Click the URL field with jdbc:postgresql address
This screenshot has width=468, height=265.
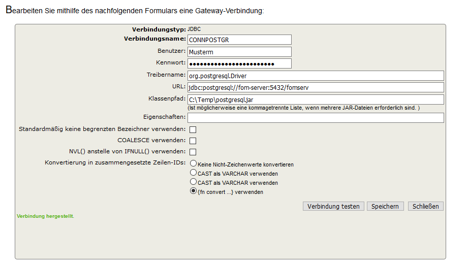pos(316,87)
